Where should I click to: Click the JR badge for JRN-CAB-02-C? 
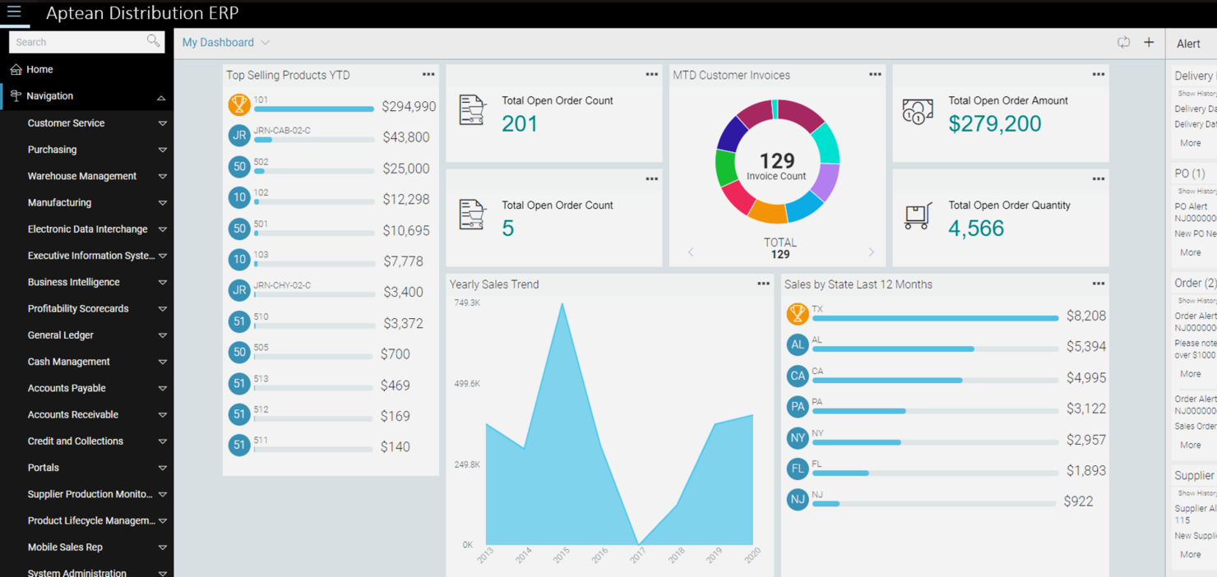coord(239,136)
